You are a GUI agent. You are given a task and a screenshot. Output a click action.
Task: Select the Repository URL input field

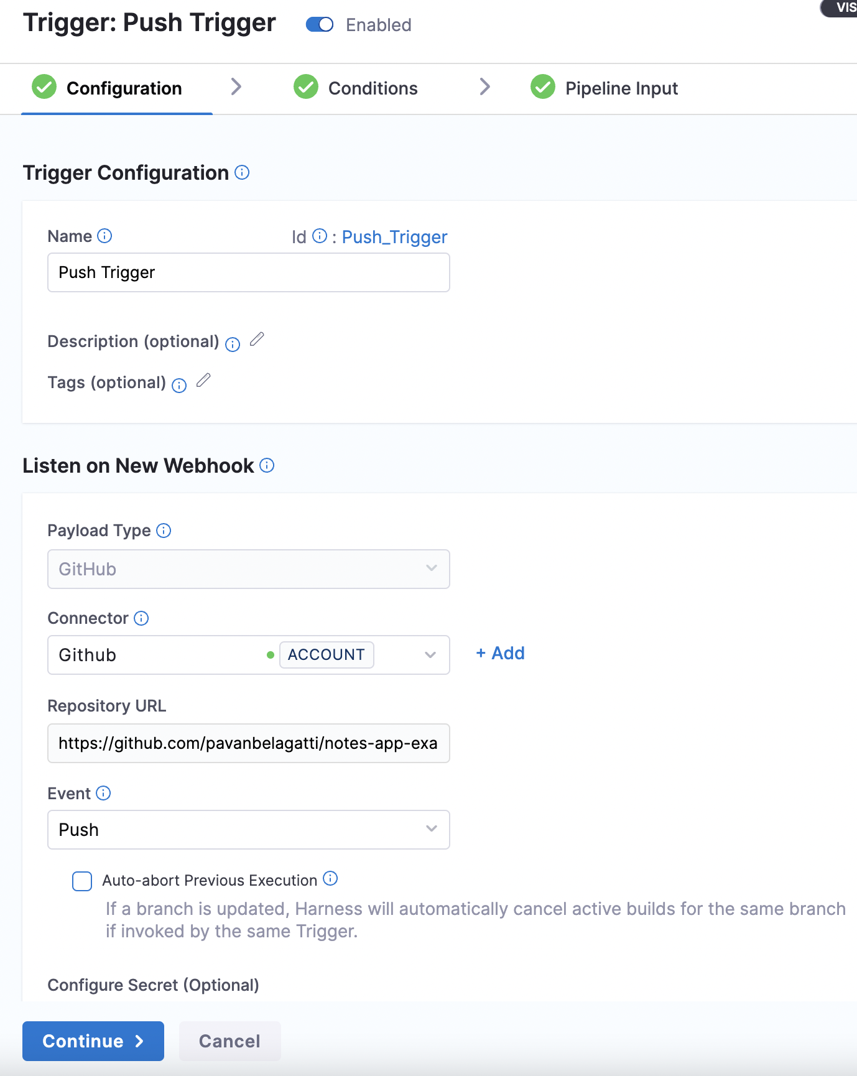pos(248,743)
